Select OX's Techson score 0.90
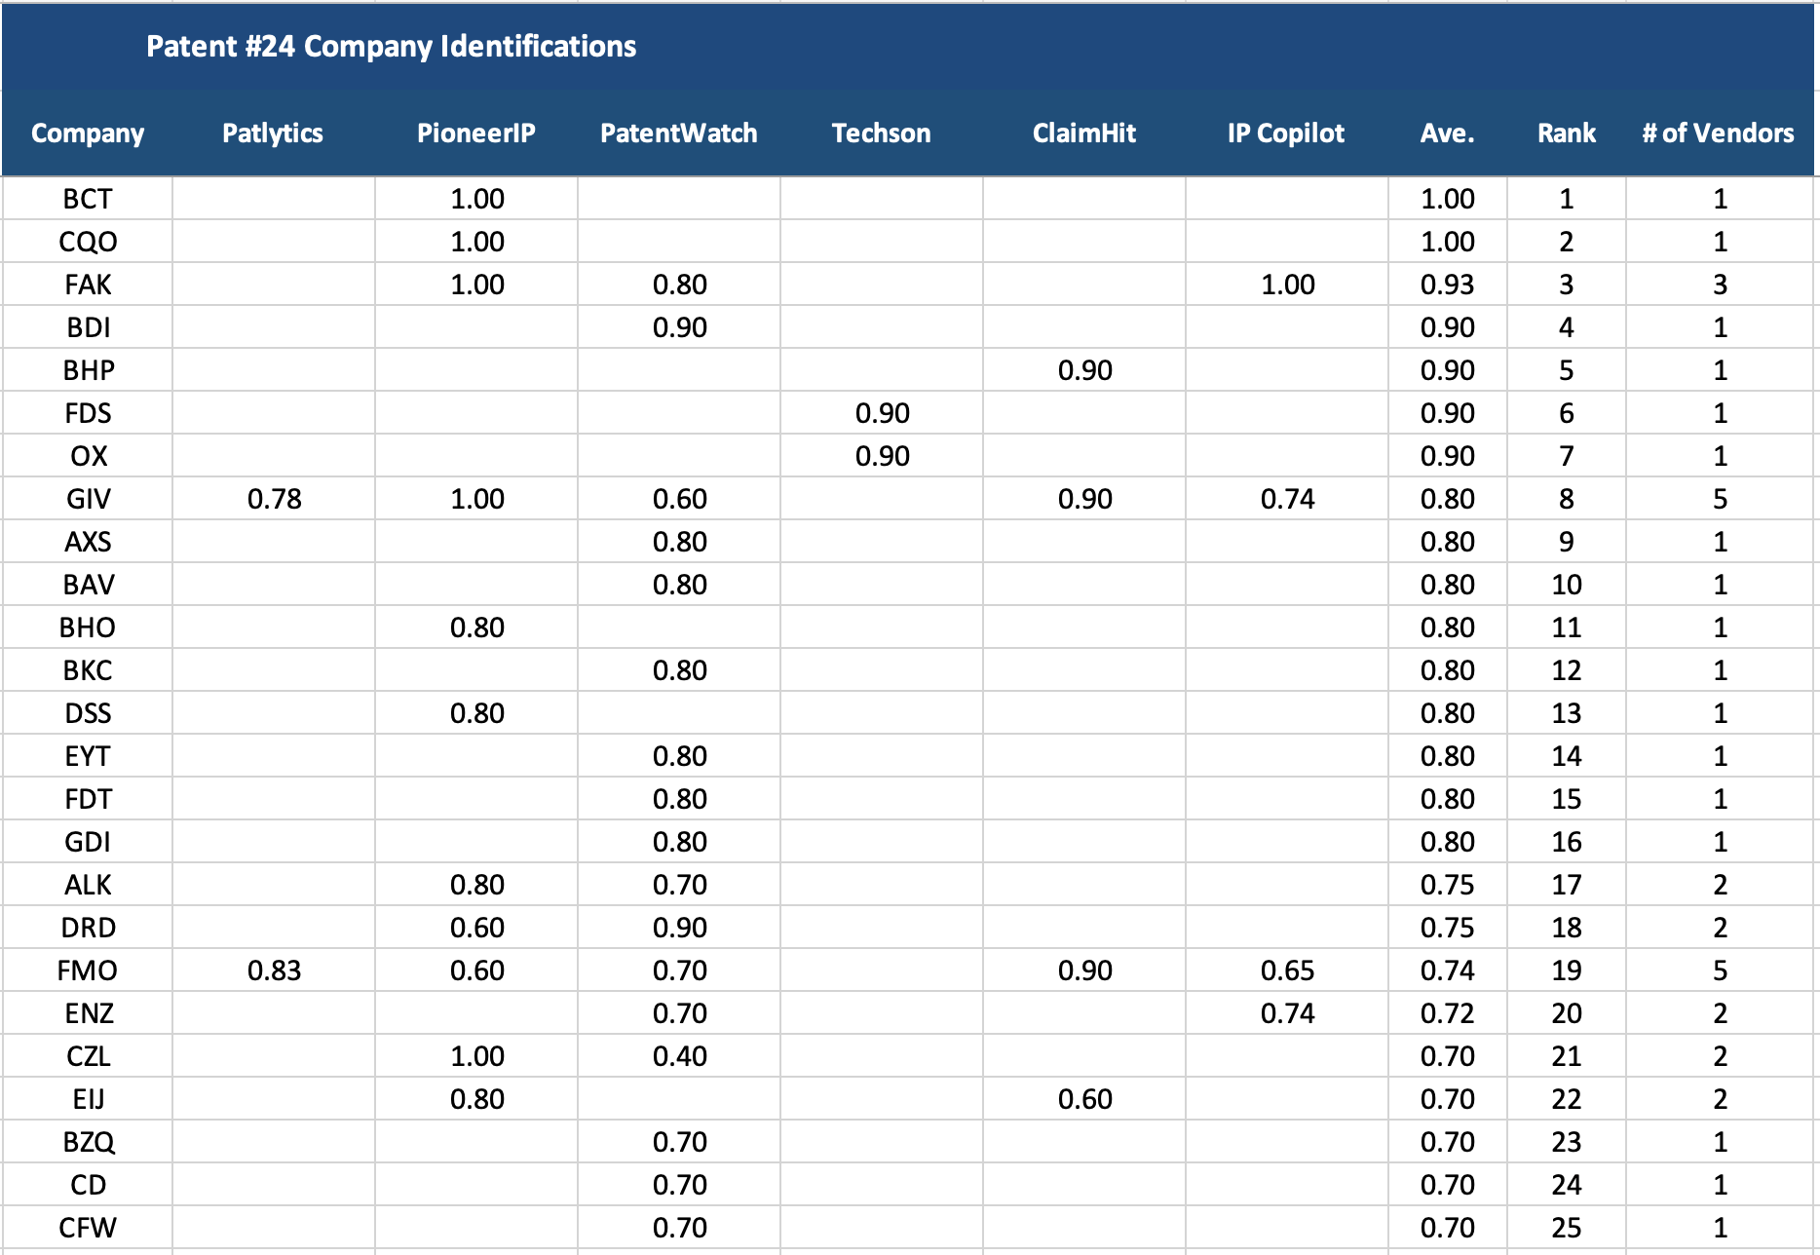Screen dimensions: 1820x1255 882,456
